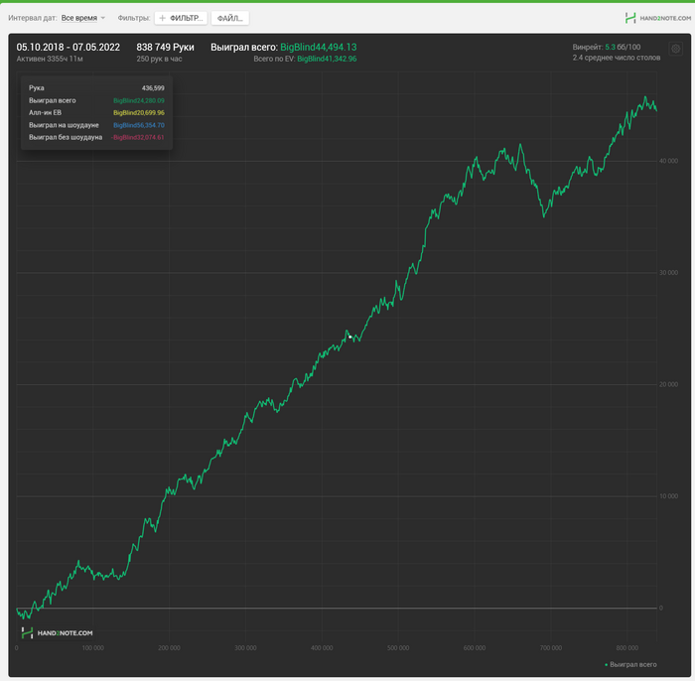Click the white hover marker on the graph line
695x681 pixels.
(350, 338)
